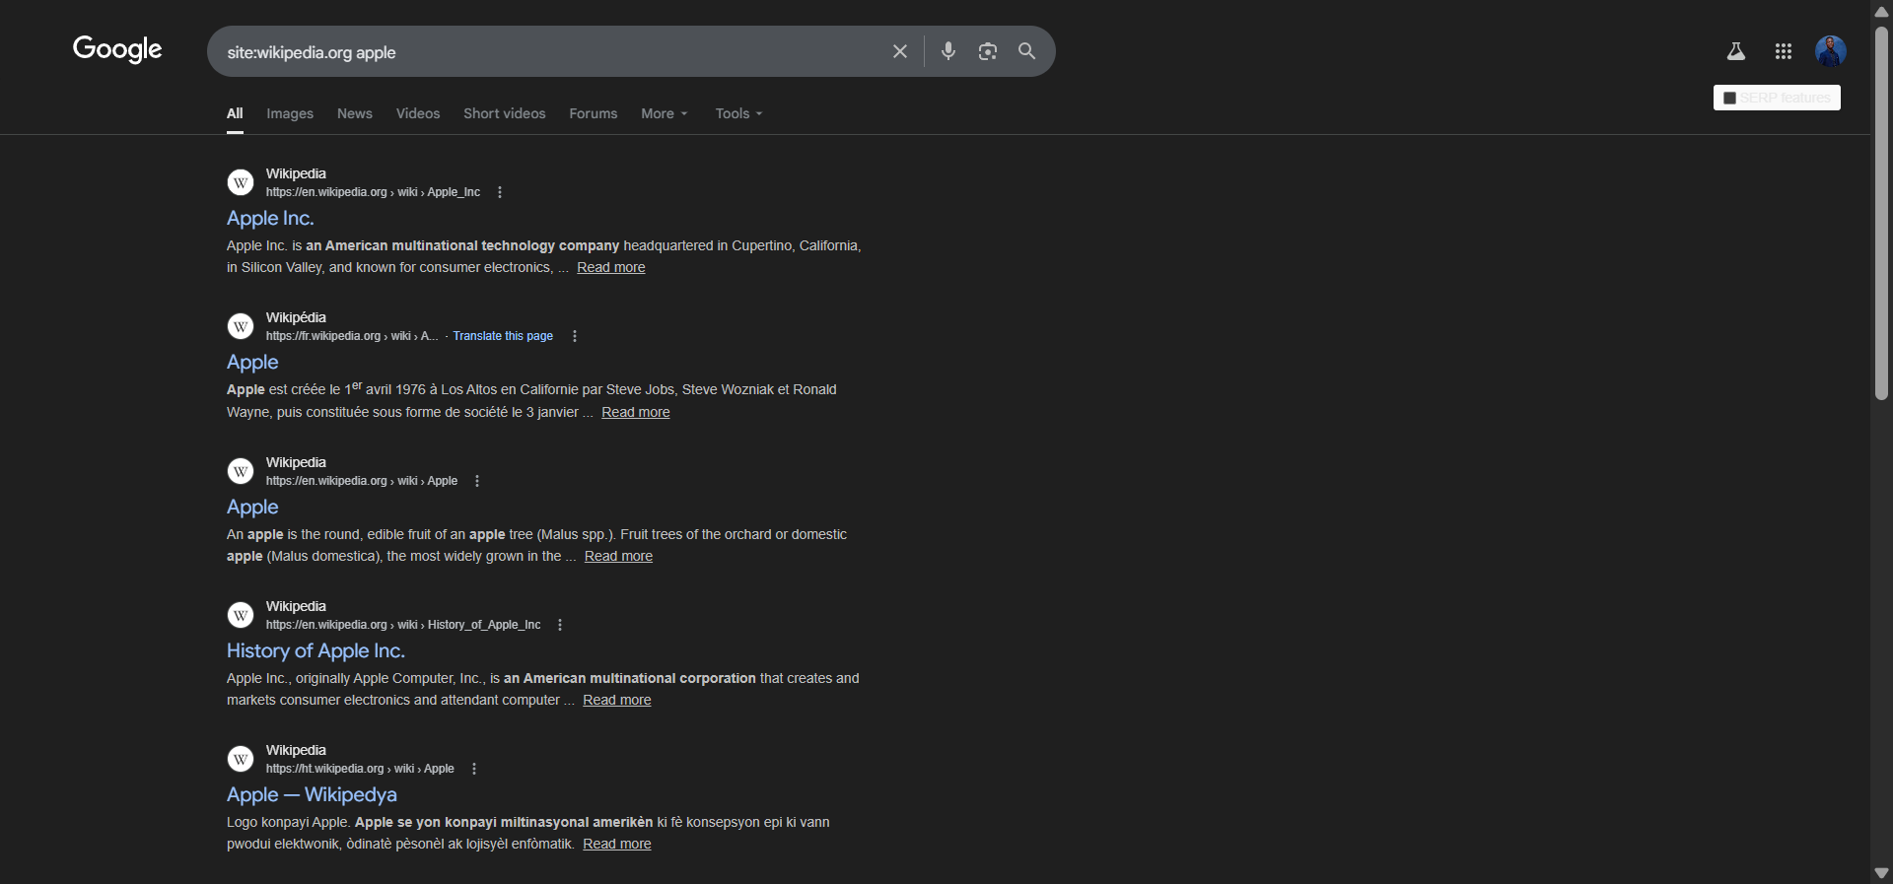Image resolution: width=1893 pixels, height=884 pixels.
Task: Switch to the News tab
Action: pos(355,113)
